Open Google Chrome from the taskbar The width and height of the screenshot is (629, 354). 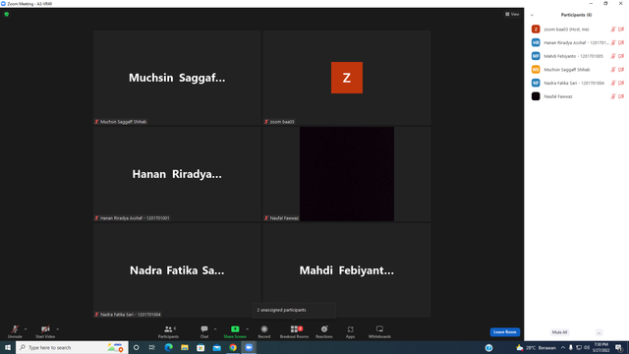233,347
